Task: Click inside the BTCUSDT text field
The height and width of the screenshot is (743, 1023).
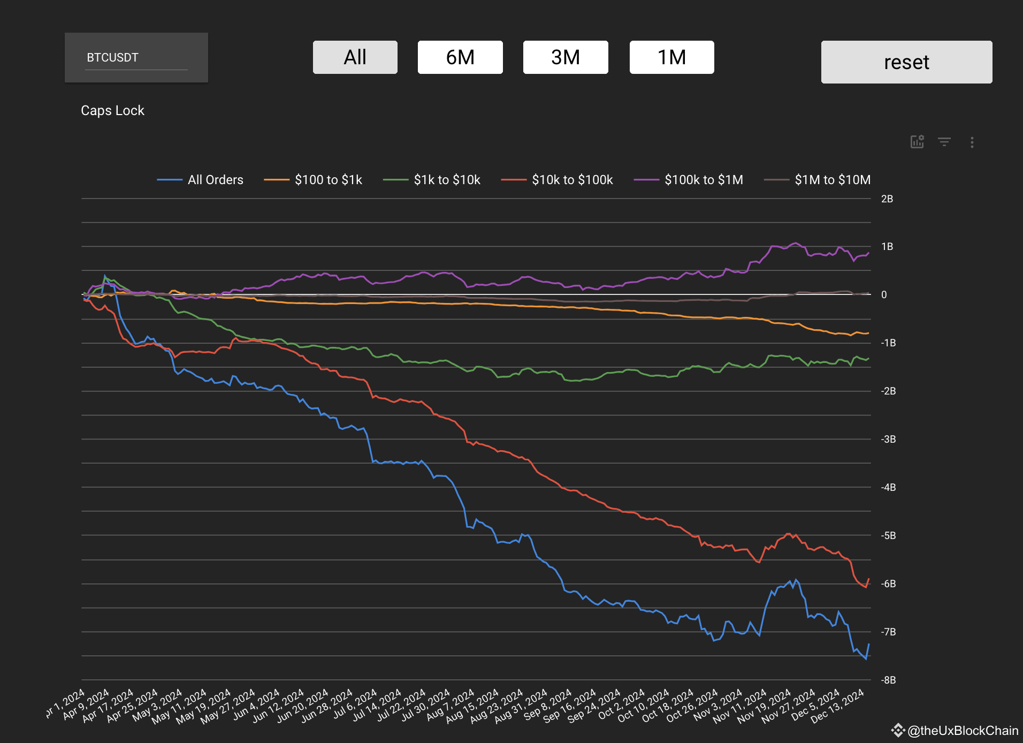Action: tap(136, 57)
